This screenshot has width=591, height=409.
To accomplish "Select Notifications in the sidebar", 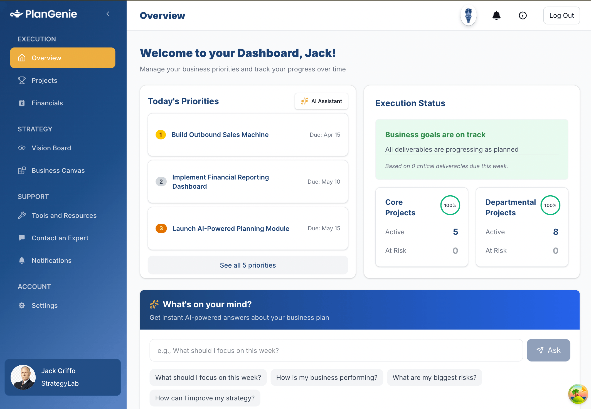I will click(51, 260).
